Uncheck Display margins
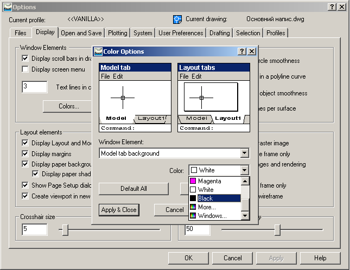350x270 pixels. [25, 153]
